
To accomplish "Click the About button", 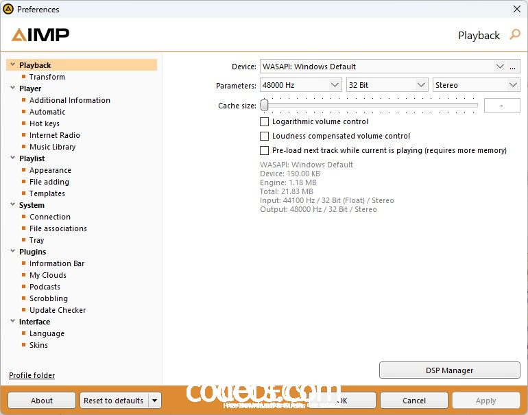I will coord(42,401).
